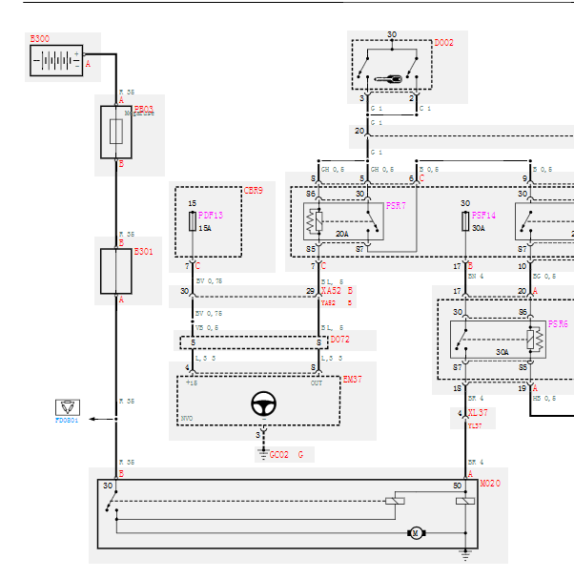Click the PDF13 15A fuse symbol
This screenshot has width=574, height=579.
point(193,221)
